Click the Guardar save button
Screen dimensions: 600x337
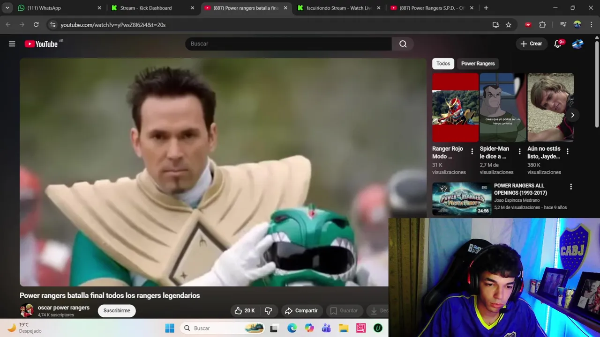(344, 310)
